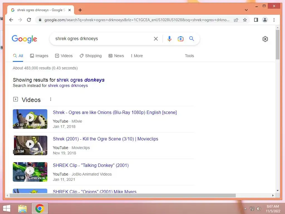Viewport: 285px width, 214px height.
Task: Open the Chrome profile avatar
Action: [x=265, y=20]
